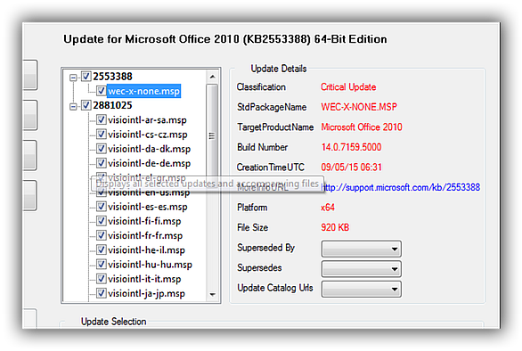Select visiointl-da-dk.msp in the tree
The image size is (522, 351).
point(149,149)
